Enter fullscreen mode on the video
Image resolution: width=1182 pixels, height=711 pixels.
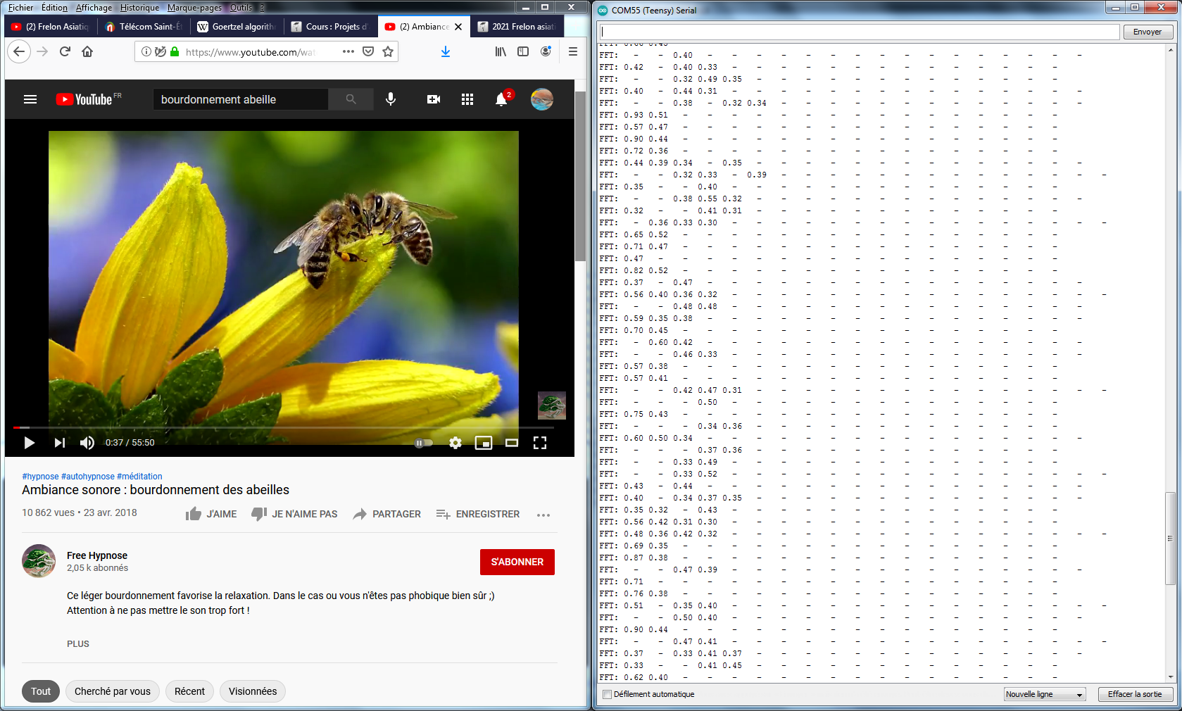(540, 443)
